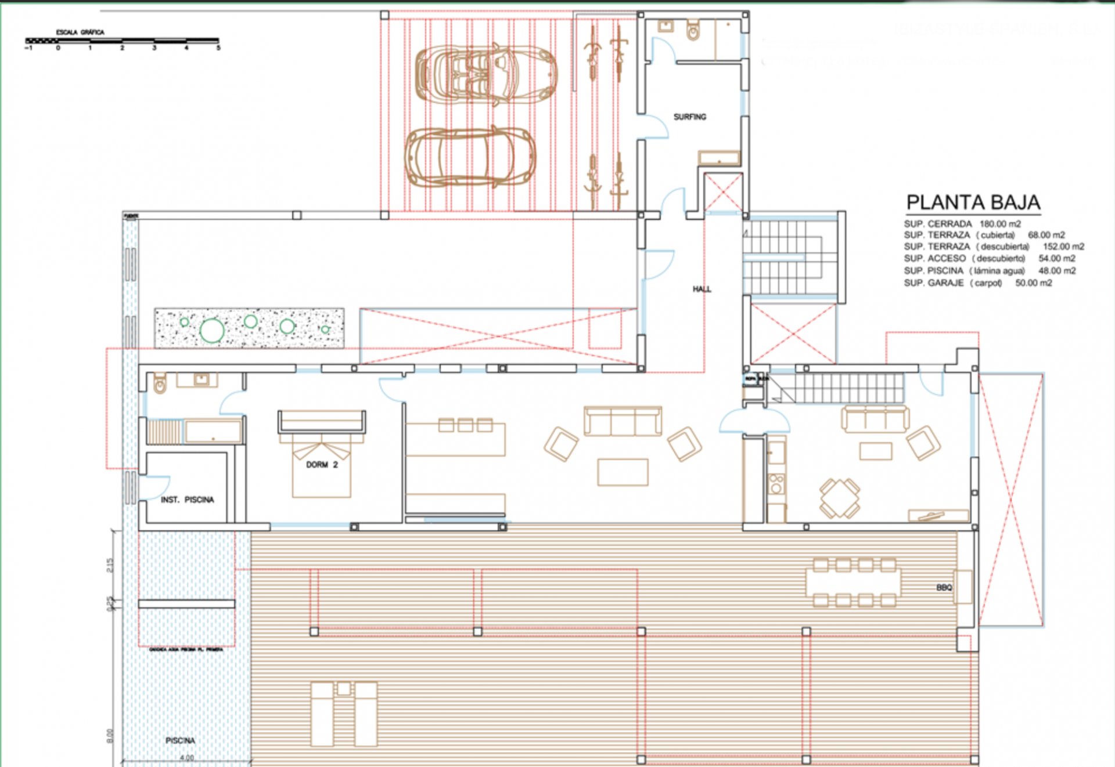Click the INST. PISCINA room label
This screenshot has width=1115, height=767.
187,500
